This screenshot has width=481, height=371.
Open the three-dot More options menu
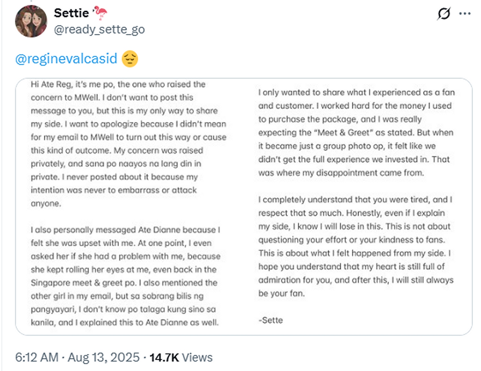465,13
